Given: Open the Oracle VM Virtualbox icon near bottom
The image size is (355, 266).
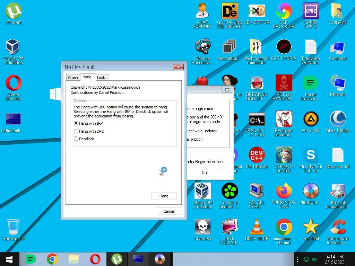Looking at the screenshot, I should 202,196.
